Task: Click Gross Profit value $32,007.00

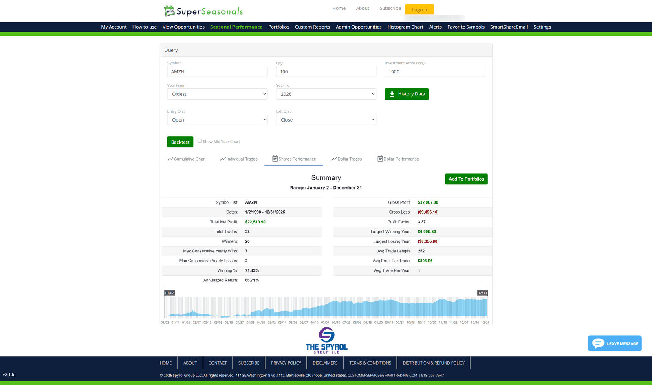Action: click(x=428, y=202)
